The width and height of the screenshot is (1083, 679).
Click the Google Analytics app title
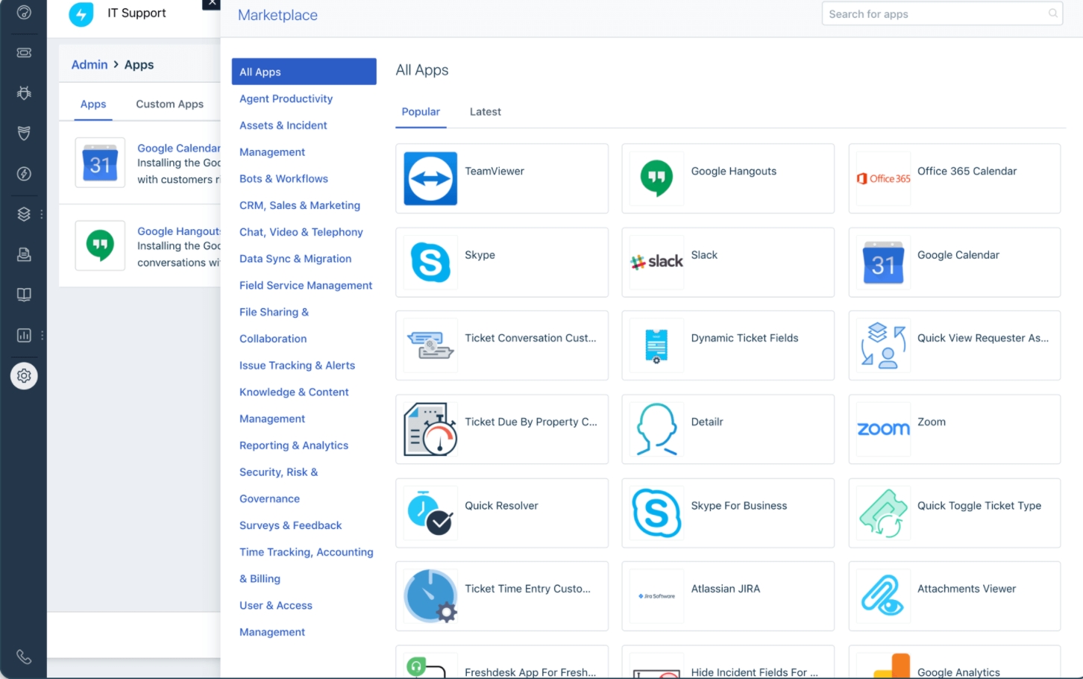point(958,672)
